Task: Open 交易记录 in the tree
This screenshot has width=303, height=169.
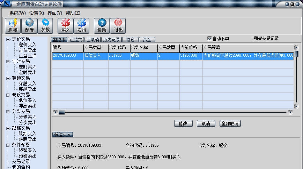Action: click(x=21, y=161)
